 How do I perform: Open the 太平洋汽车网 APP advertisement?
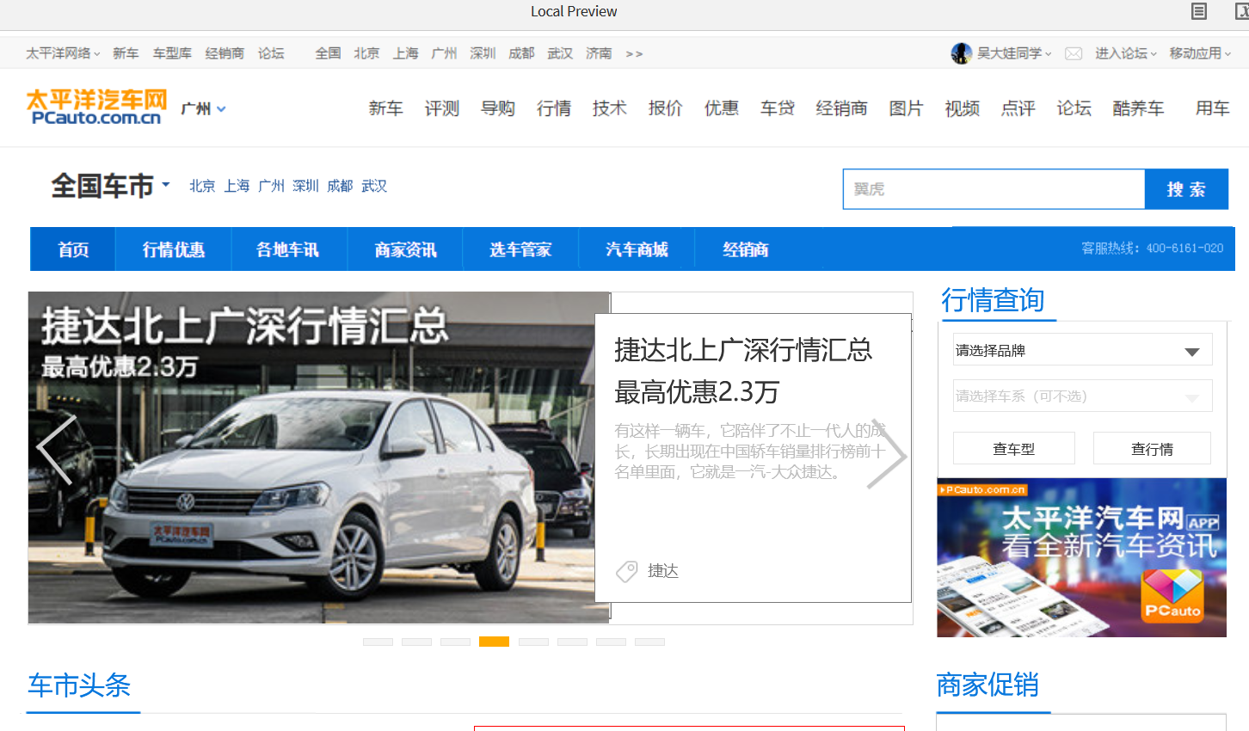tap(1081, 557)
